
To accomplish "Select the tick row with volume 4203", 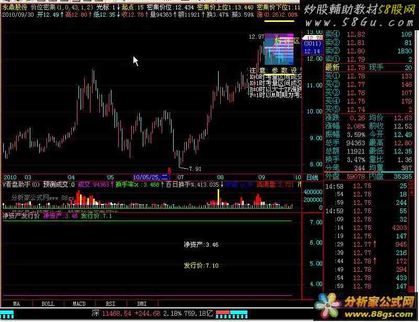I will click(x=366, y=227).
